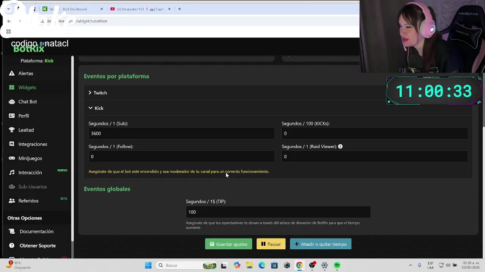485x272 pixels.
Task: Open the Documentación link
Action: 36,232
